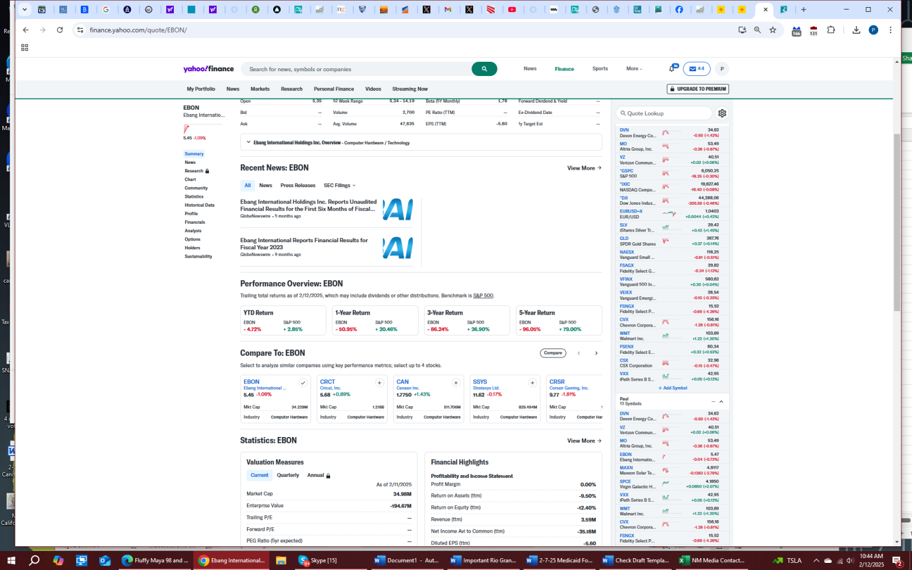Image resolution: width=912 pixels, height=570 pixels.
Task: Uncheck EBON in the compare list
Action: [303, 383]
